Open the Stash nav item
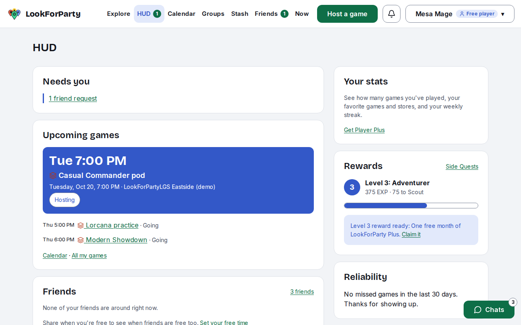This screenshot has height=325, width=521. (240, 14)
